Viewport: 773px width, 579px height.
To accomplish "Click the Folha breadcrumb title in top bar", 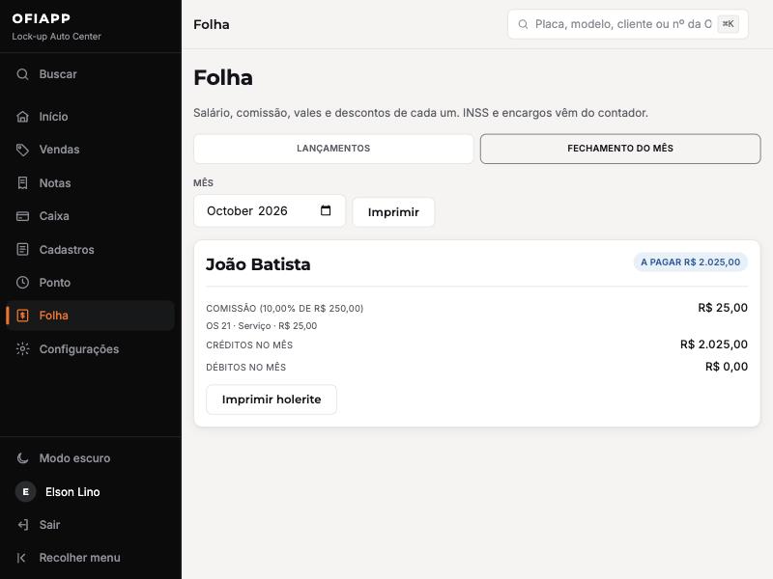I will (x=212, y=25).
